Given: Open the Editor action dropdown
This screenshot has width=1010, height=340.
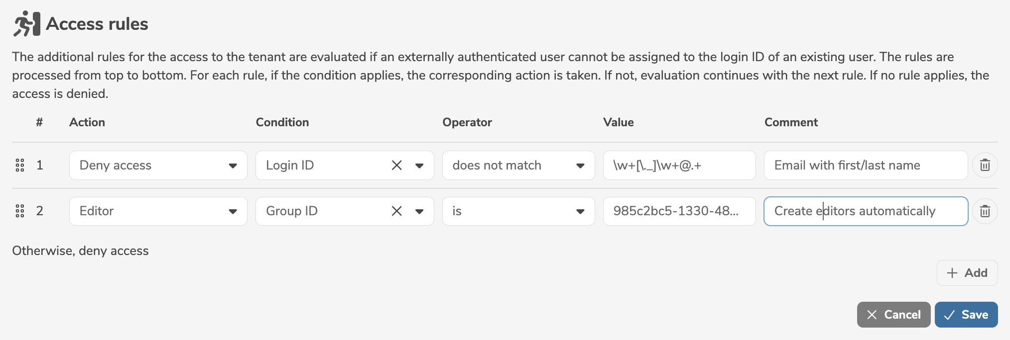Looking at the screenshot, I should 158,211.
